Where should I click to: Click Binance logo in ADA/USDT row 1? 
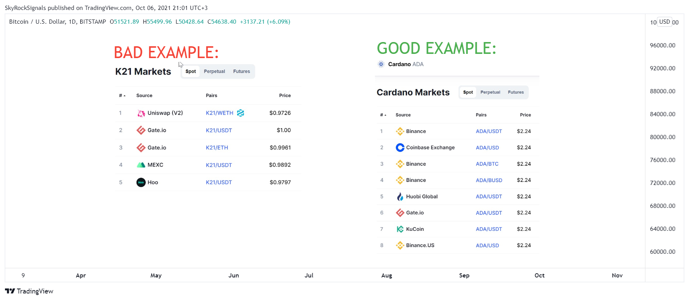pyautogui.click(x=400, y=131)
